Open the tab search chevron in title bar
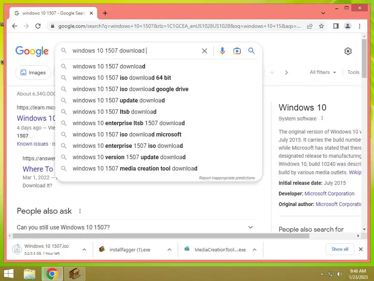This screenshot has width=374, height=281. coord(323,13)
